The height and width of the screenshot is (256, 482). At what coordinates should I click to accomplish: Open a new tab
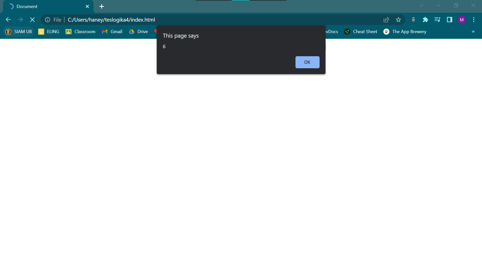click(x=102, y=7)
